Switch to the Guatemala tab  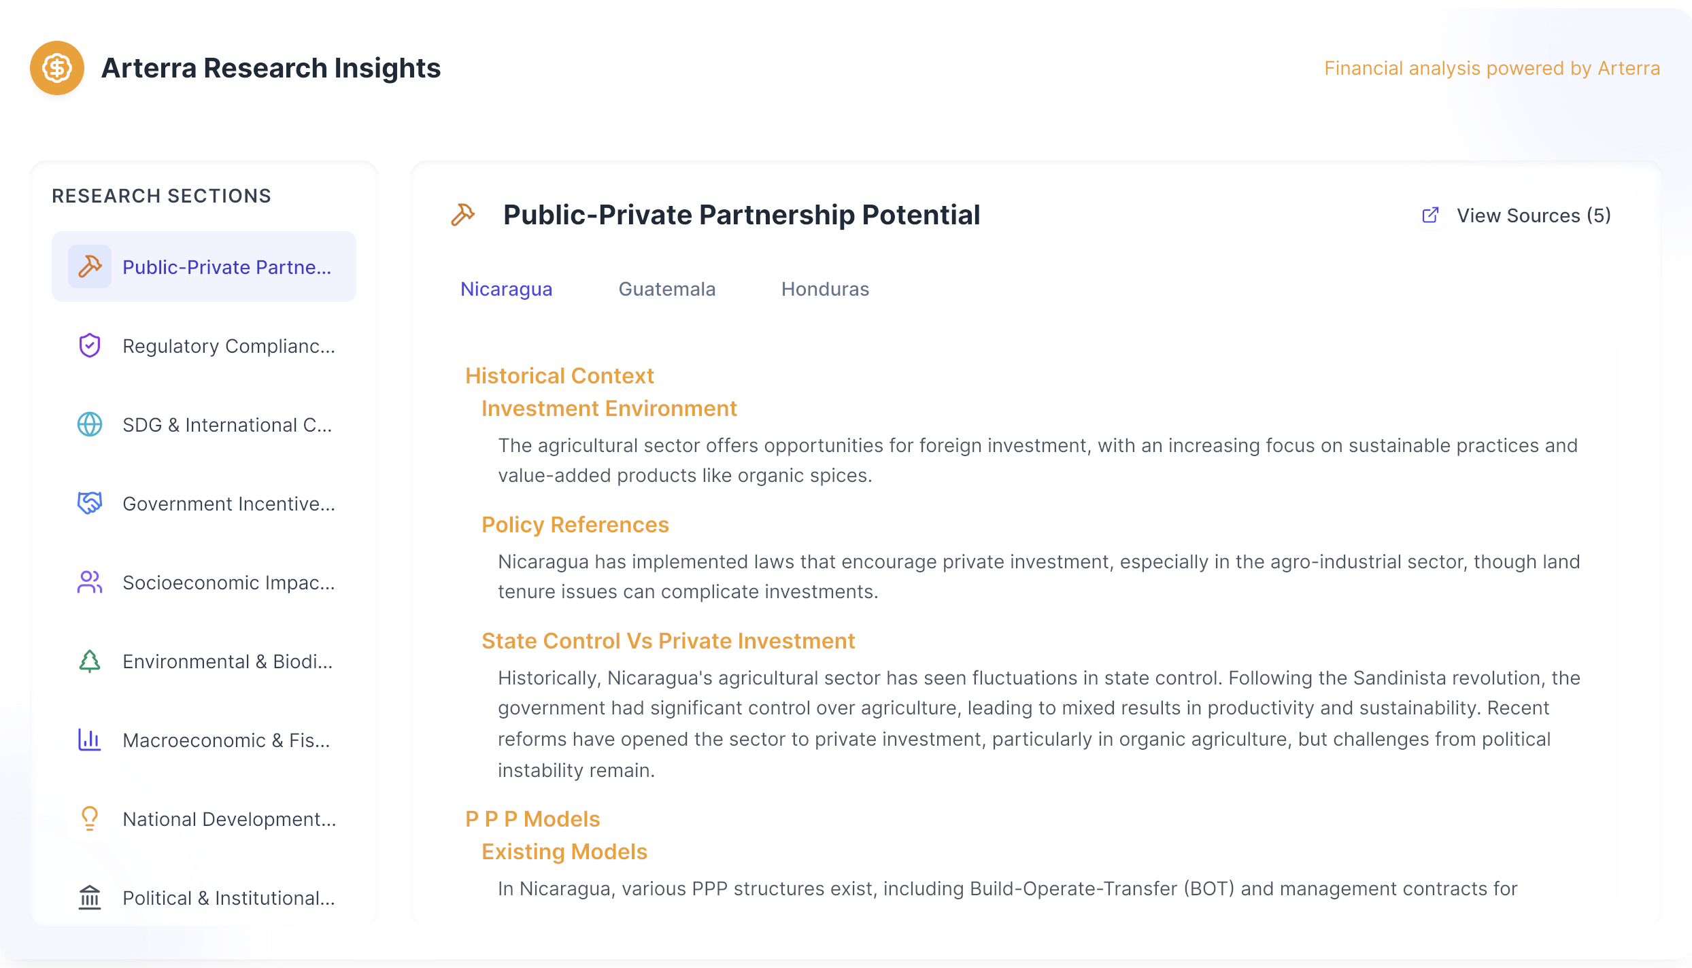666,289
